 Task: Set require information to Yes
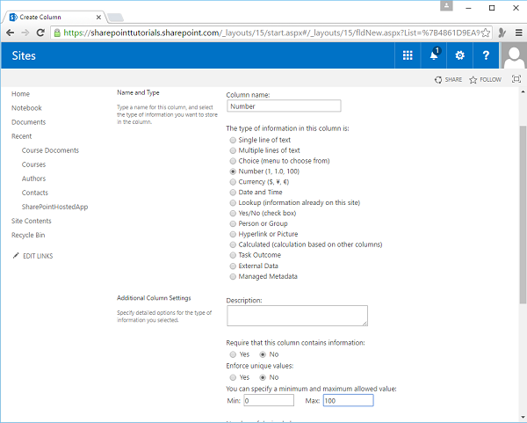(x=233, y=354)
